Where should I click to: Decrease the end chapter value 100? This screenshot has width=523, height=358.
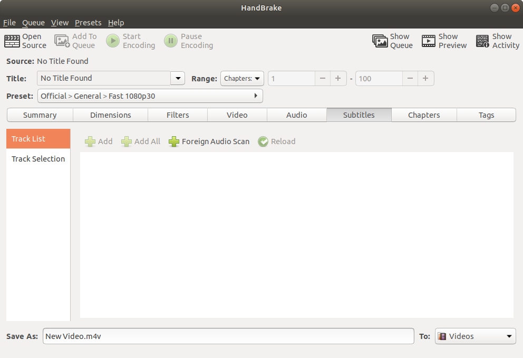pyautogui.click(x=410, y=79)
